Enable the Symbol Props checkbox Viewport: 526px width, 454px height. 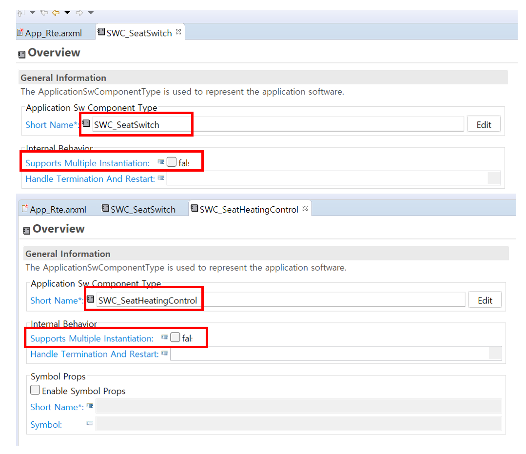click(x=35, y=390)
